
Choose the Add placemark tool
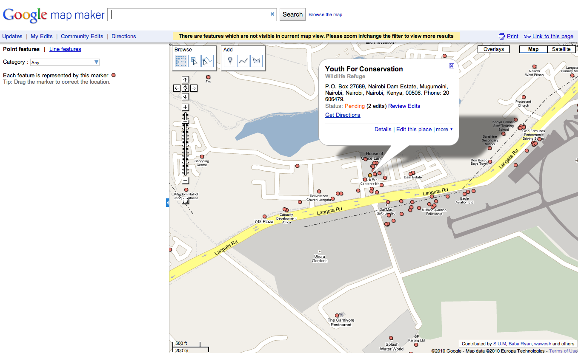coord(230,61)
